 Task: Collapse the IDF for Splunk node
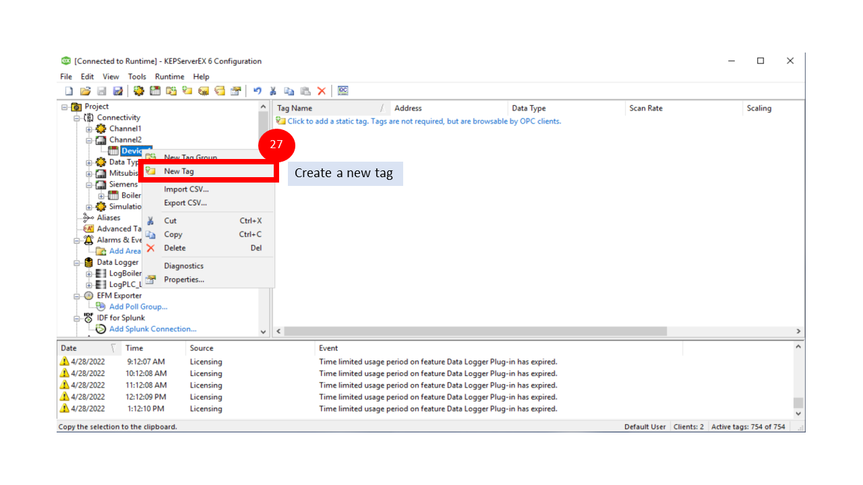(77, 318)
